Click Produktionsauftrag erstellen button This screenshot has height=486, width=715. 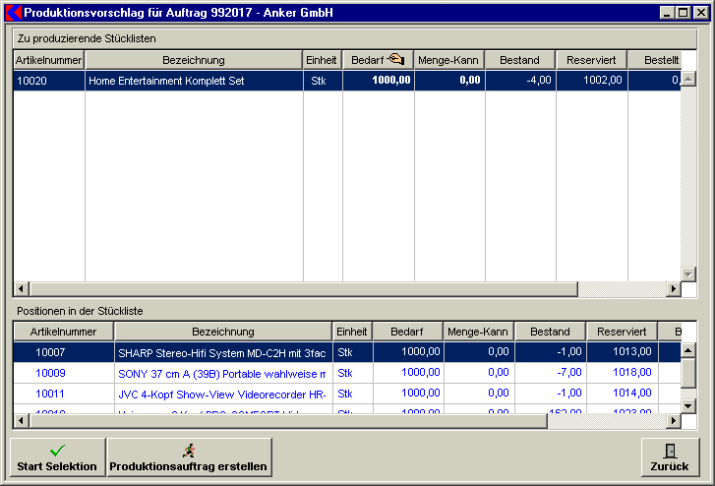(x=189, y=457)
